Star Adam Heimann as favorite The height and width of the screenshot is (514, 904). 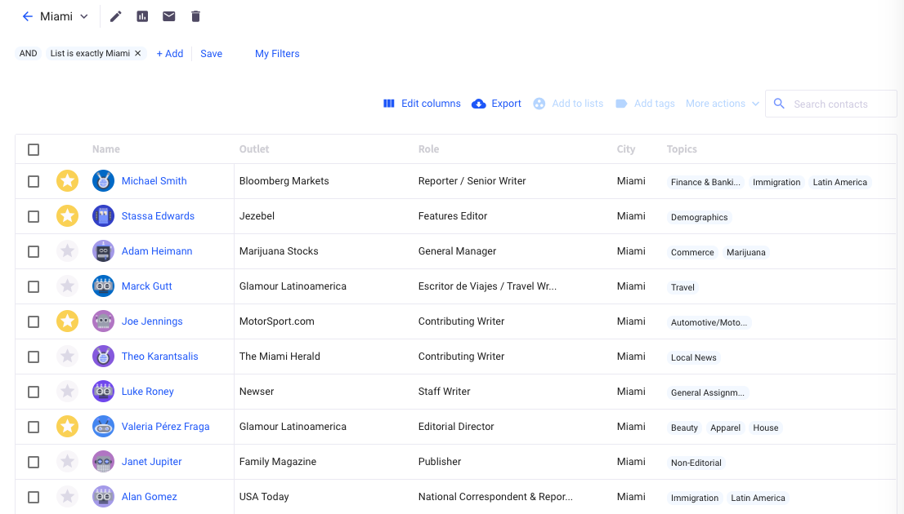68,251
